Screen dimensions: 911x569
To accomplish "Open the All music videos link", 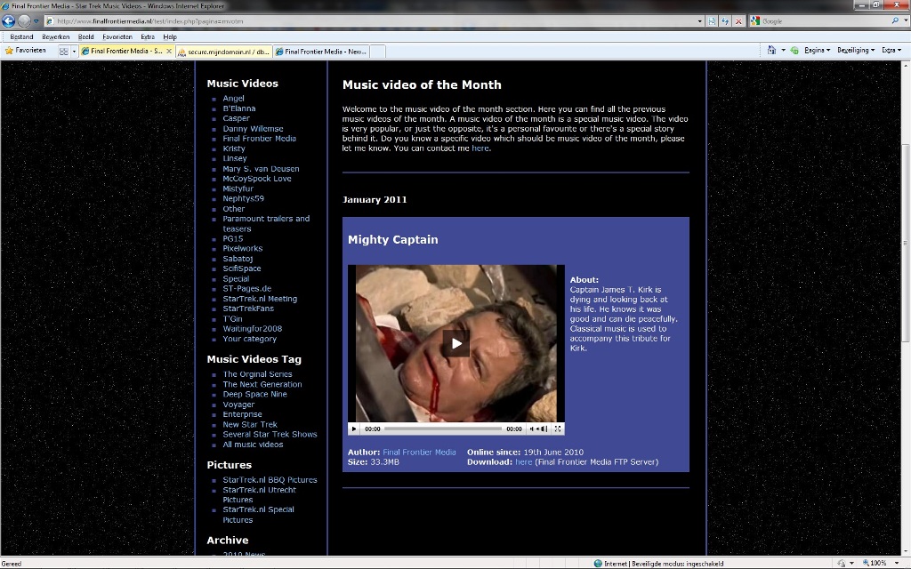I will [x=253, y=445].
